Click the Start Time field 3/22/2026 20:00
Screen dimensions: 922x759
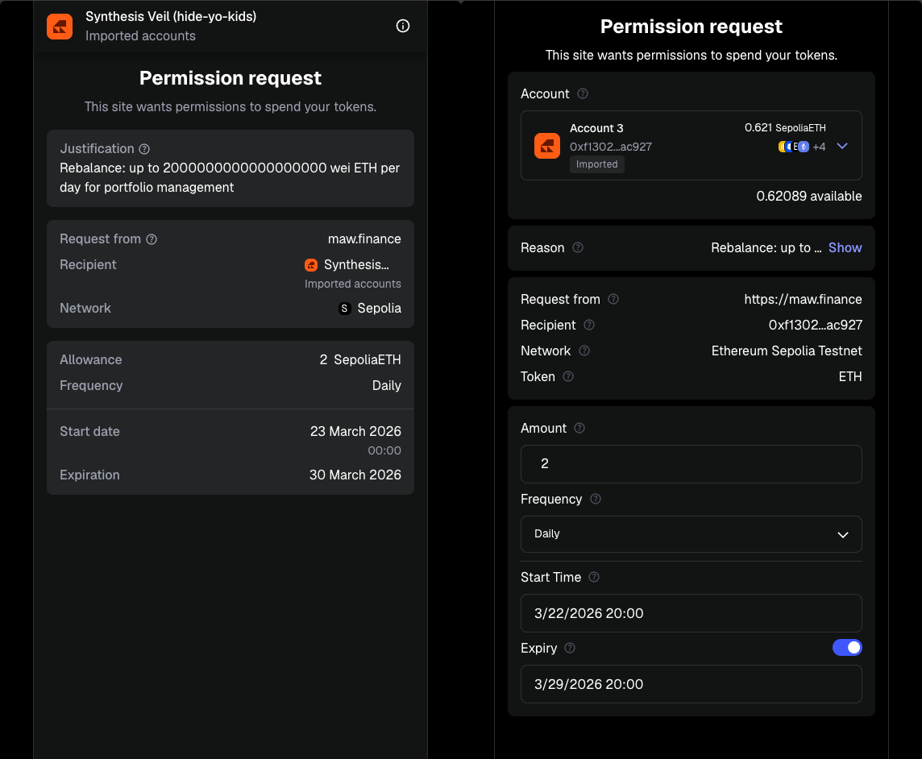(691, 613)
